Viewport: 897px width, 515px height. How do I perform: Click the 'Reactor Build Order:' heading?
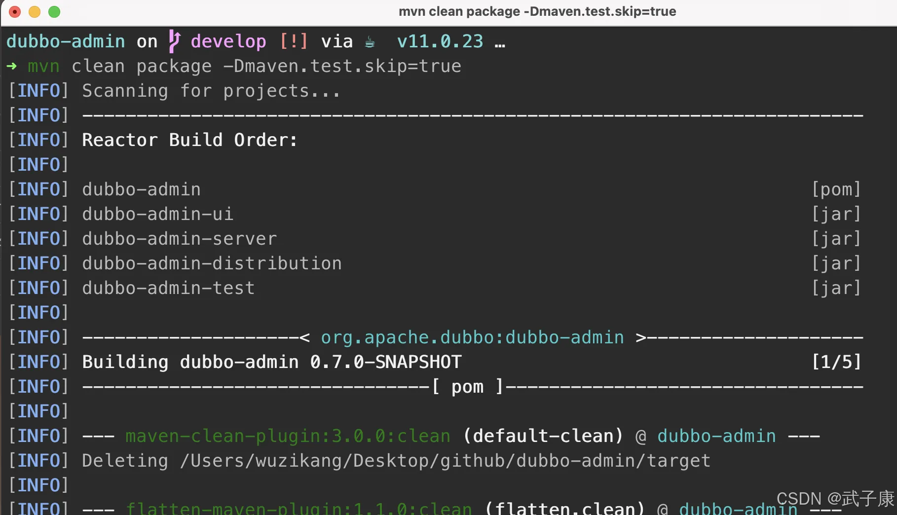[190, 140]
